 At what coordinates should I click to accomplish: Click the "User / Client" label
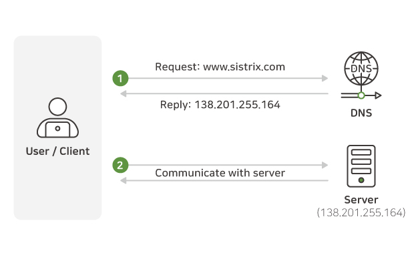coord(57,151)
